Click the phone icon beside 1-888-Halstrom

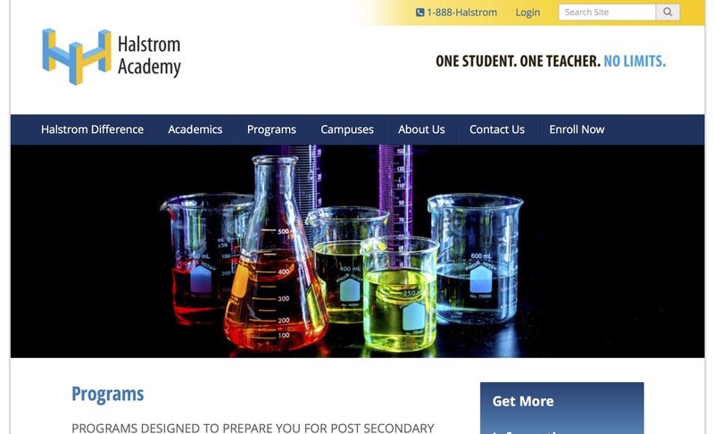(419, 13)
